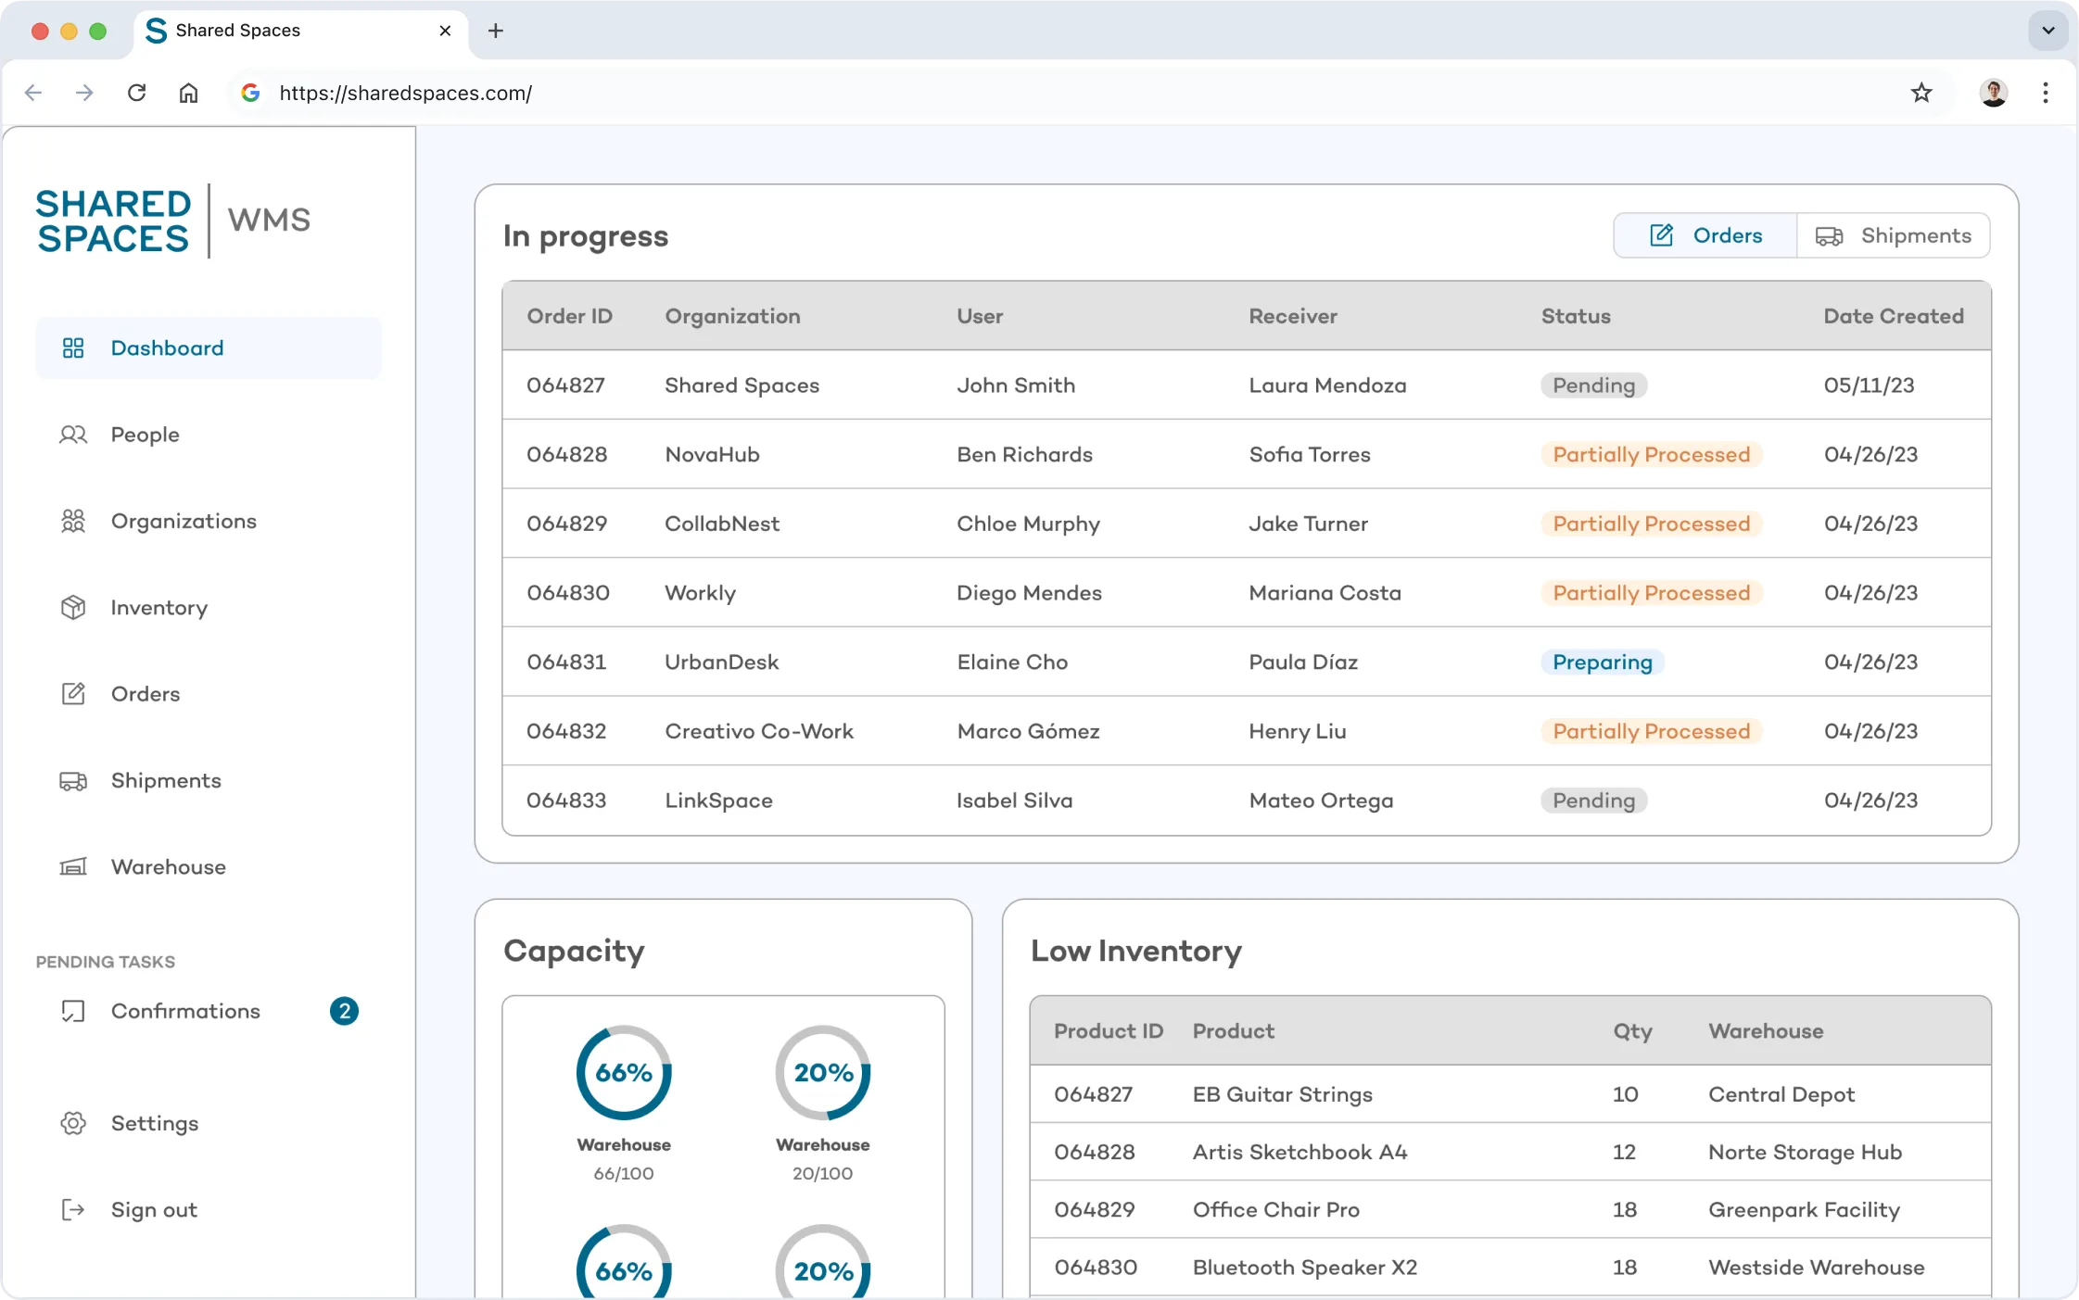Click the Orders pencil icon in sidebar

73,693
